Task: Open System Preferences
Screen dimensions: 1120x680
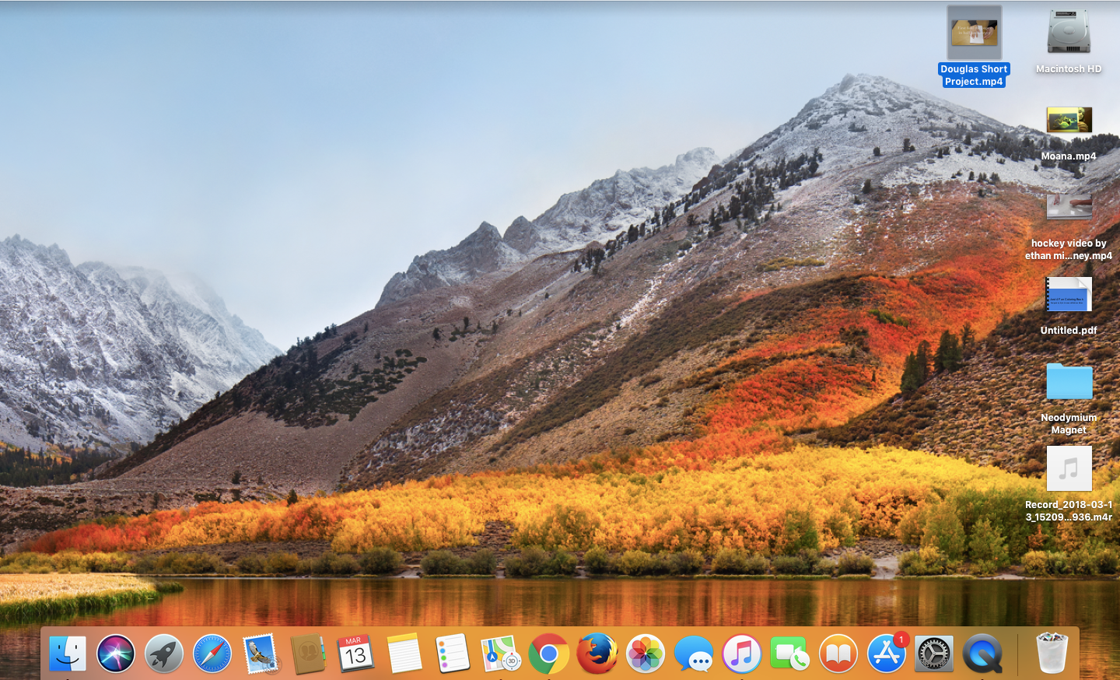Action: coord(933,654)
